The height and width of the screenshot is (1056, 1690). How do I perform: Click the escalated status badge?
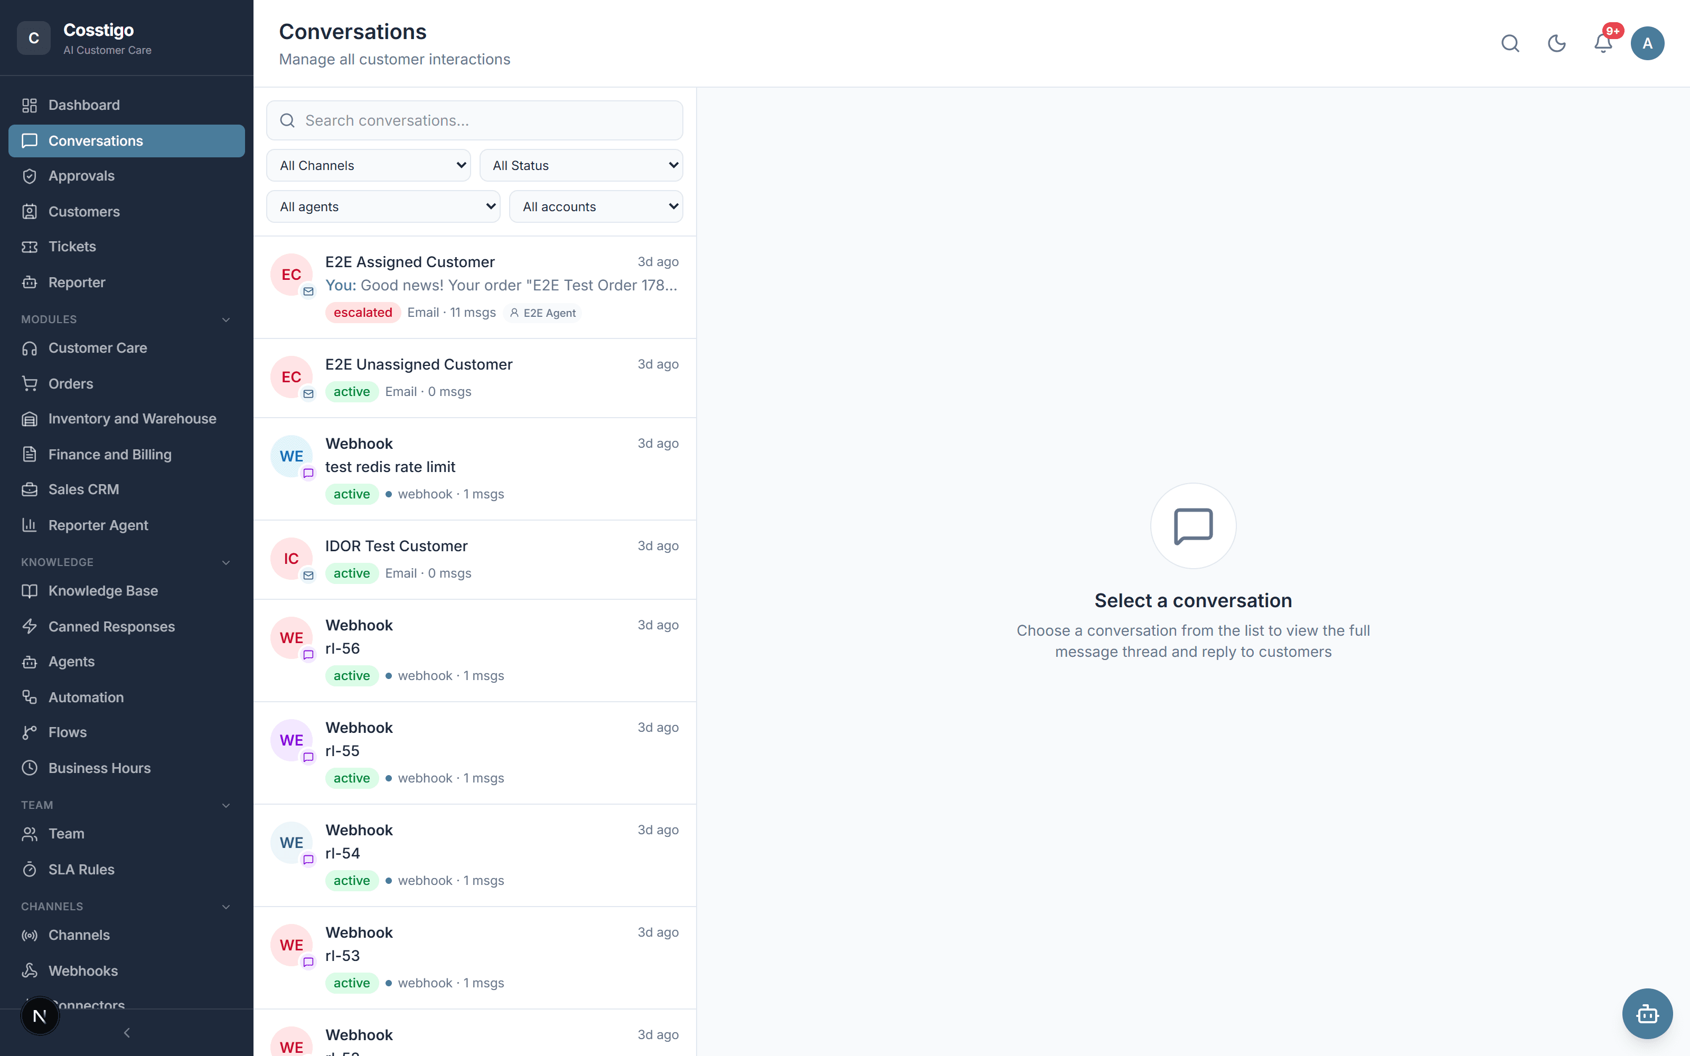362,313
